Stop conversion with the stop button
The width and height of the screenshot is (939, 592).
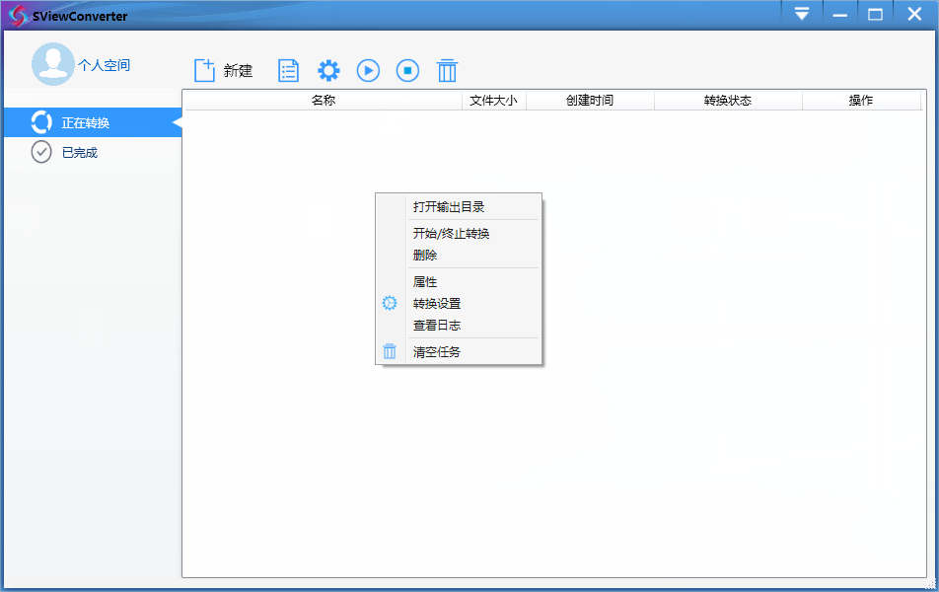407,70
